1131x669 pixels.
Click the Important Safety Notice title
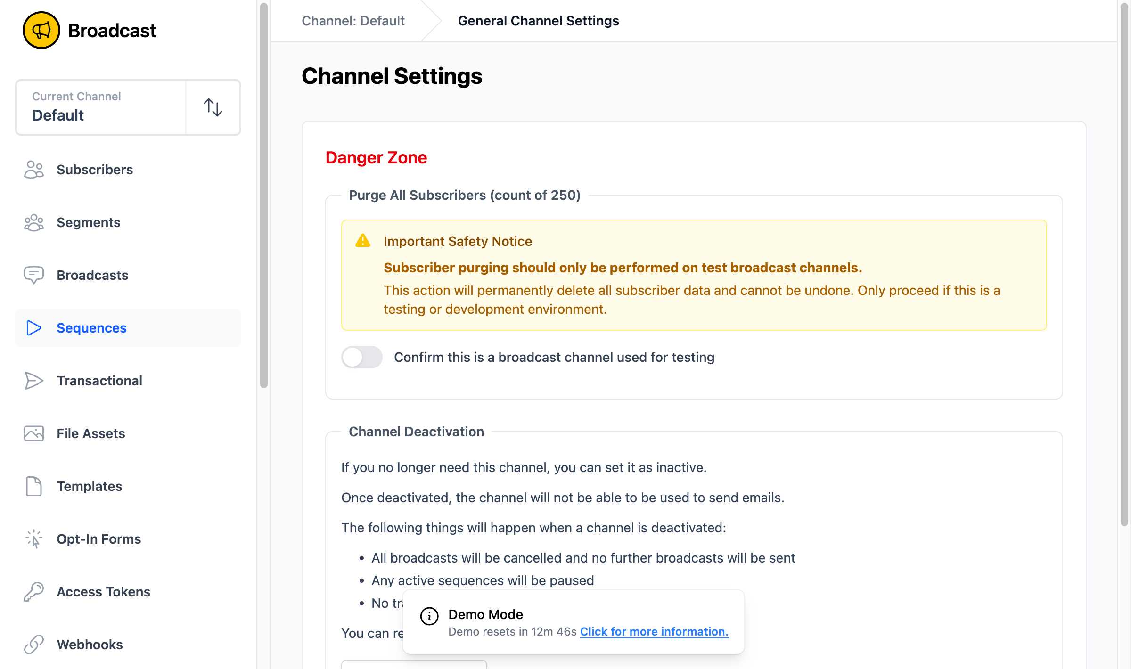(x=458, y=241)
